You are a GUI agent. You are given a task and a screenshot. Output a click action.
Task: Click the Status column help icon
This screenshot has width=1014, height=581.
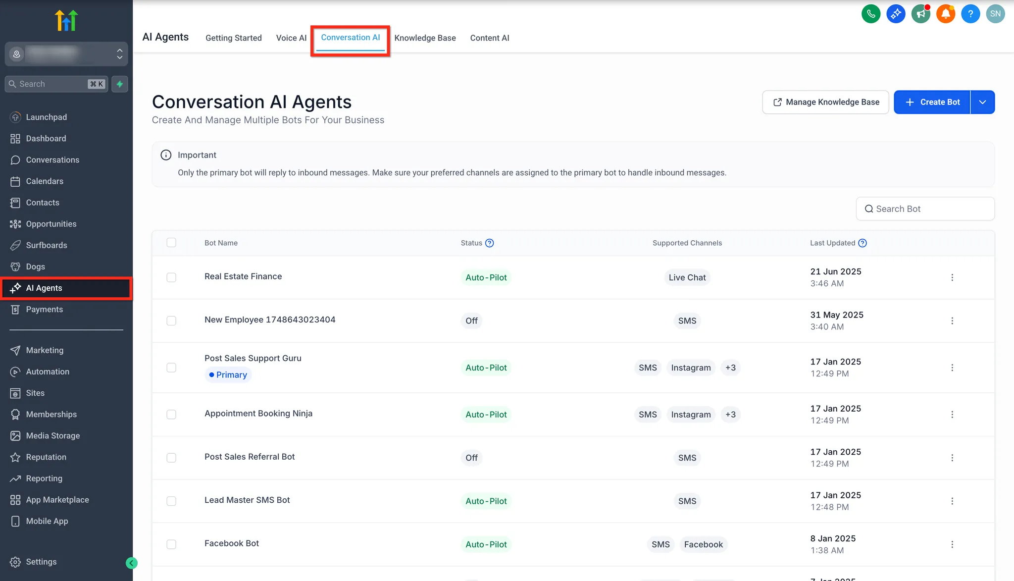coord(489,243)
